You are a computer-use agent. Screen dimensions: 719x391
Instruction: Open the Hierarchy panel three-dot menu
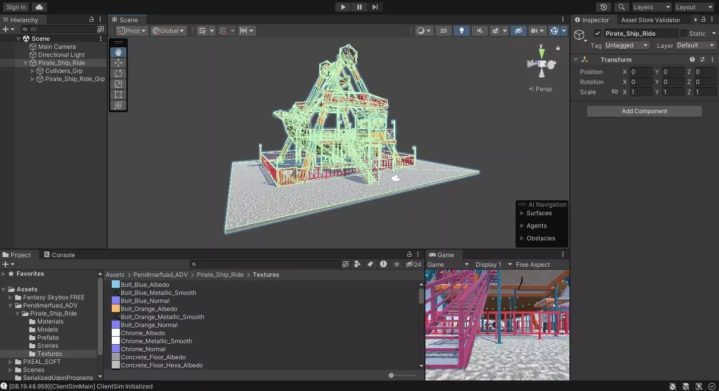coord(101,19)
